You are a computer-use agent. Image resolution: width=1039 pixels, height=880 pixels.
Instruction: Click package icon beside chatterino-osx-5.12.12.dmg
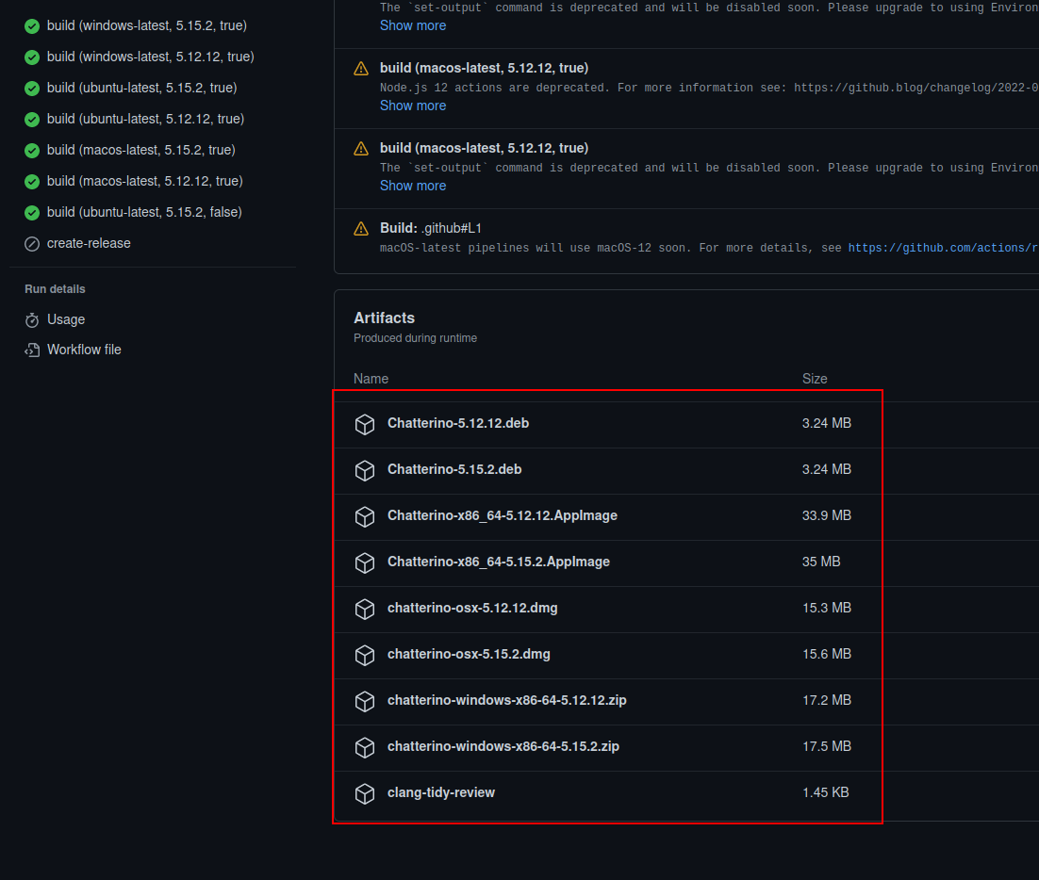pos(365,610)
